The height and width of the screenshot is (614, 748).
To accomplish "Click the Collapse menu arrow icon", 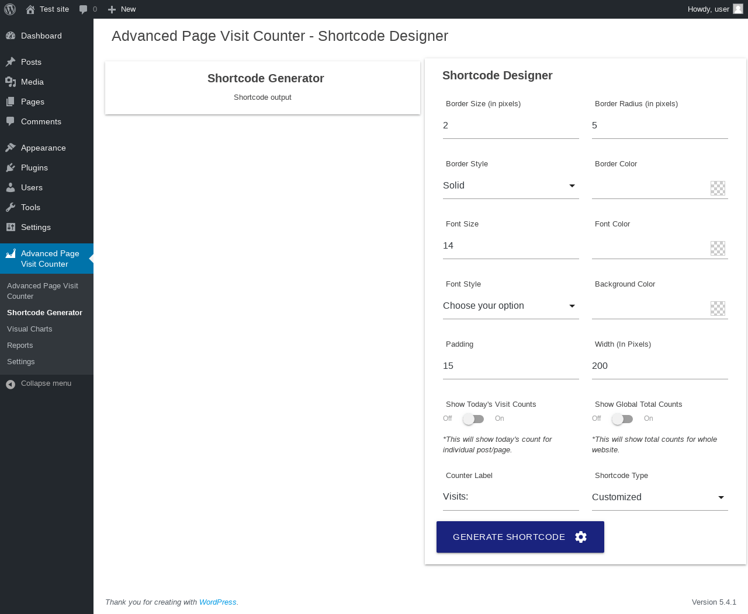I will [x=11, y=384].
